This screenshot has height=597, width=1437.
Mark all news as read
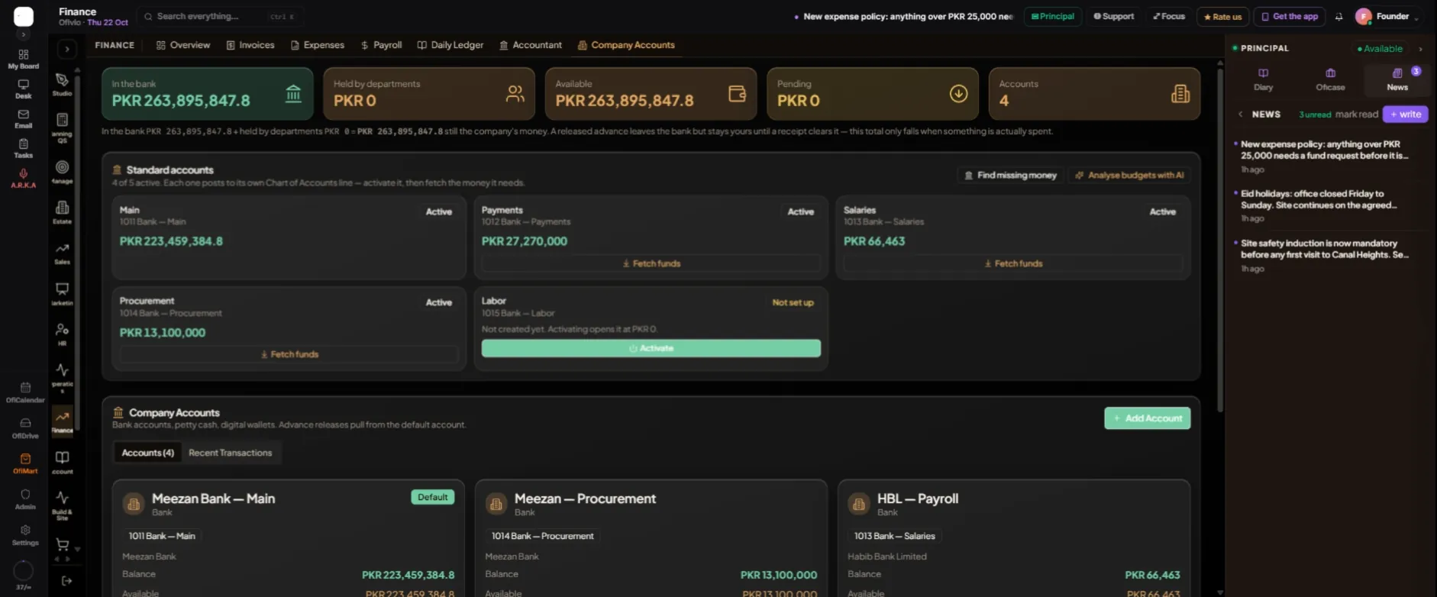[1356, 115]
